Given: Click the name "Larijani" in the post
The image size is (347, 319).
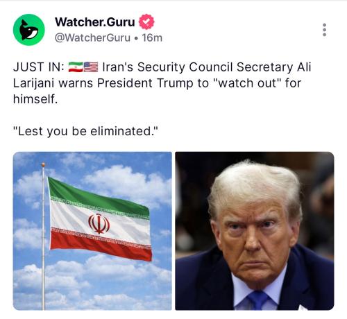Looking at the screenshot, I should click(34, 84).
